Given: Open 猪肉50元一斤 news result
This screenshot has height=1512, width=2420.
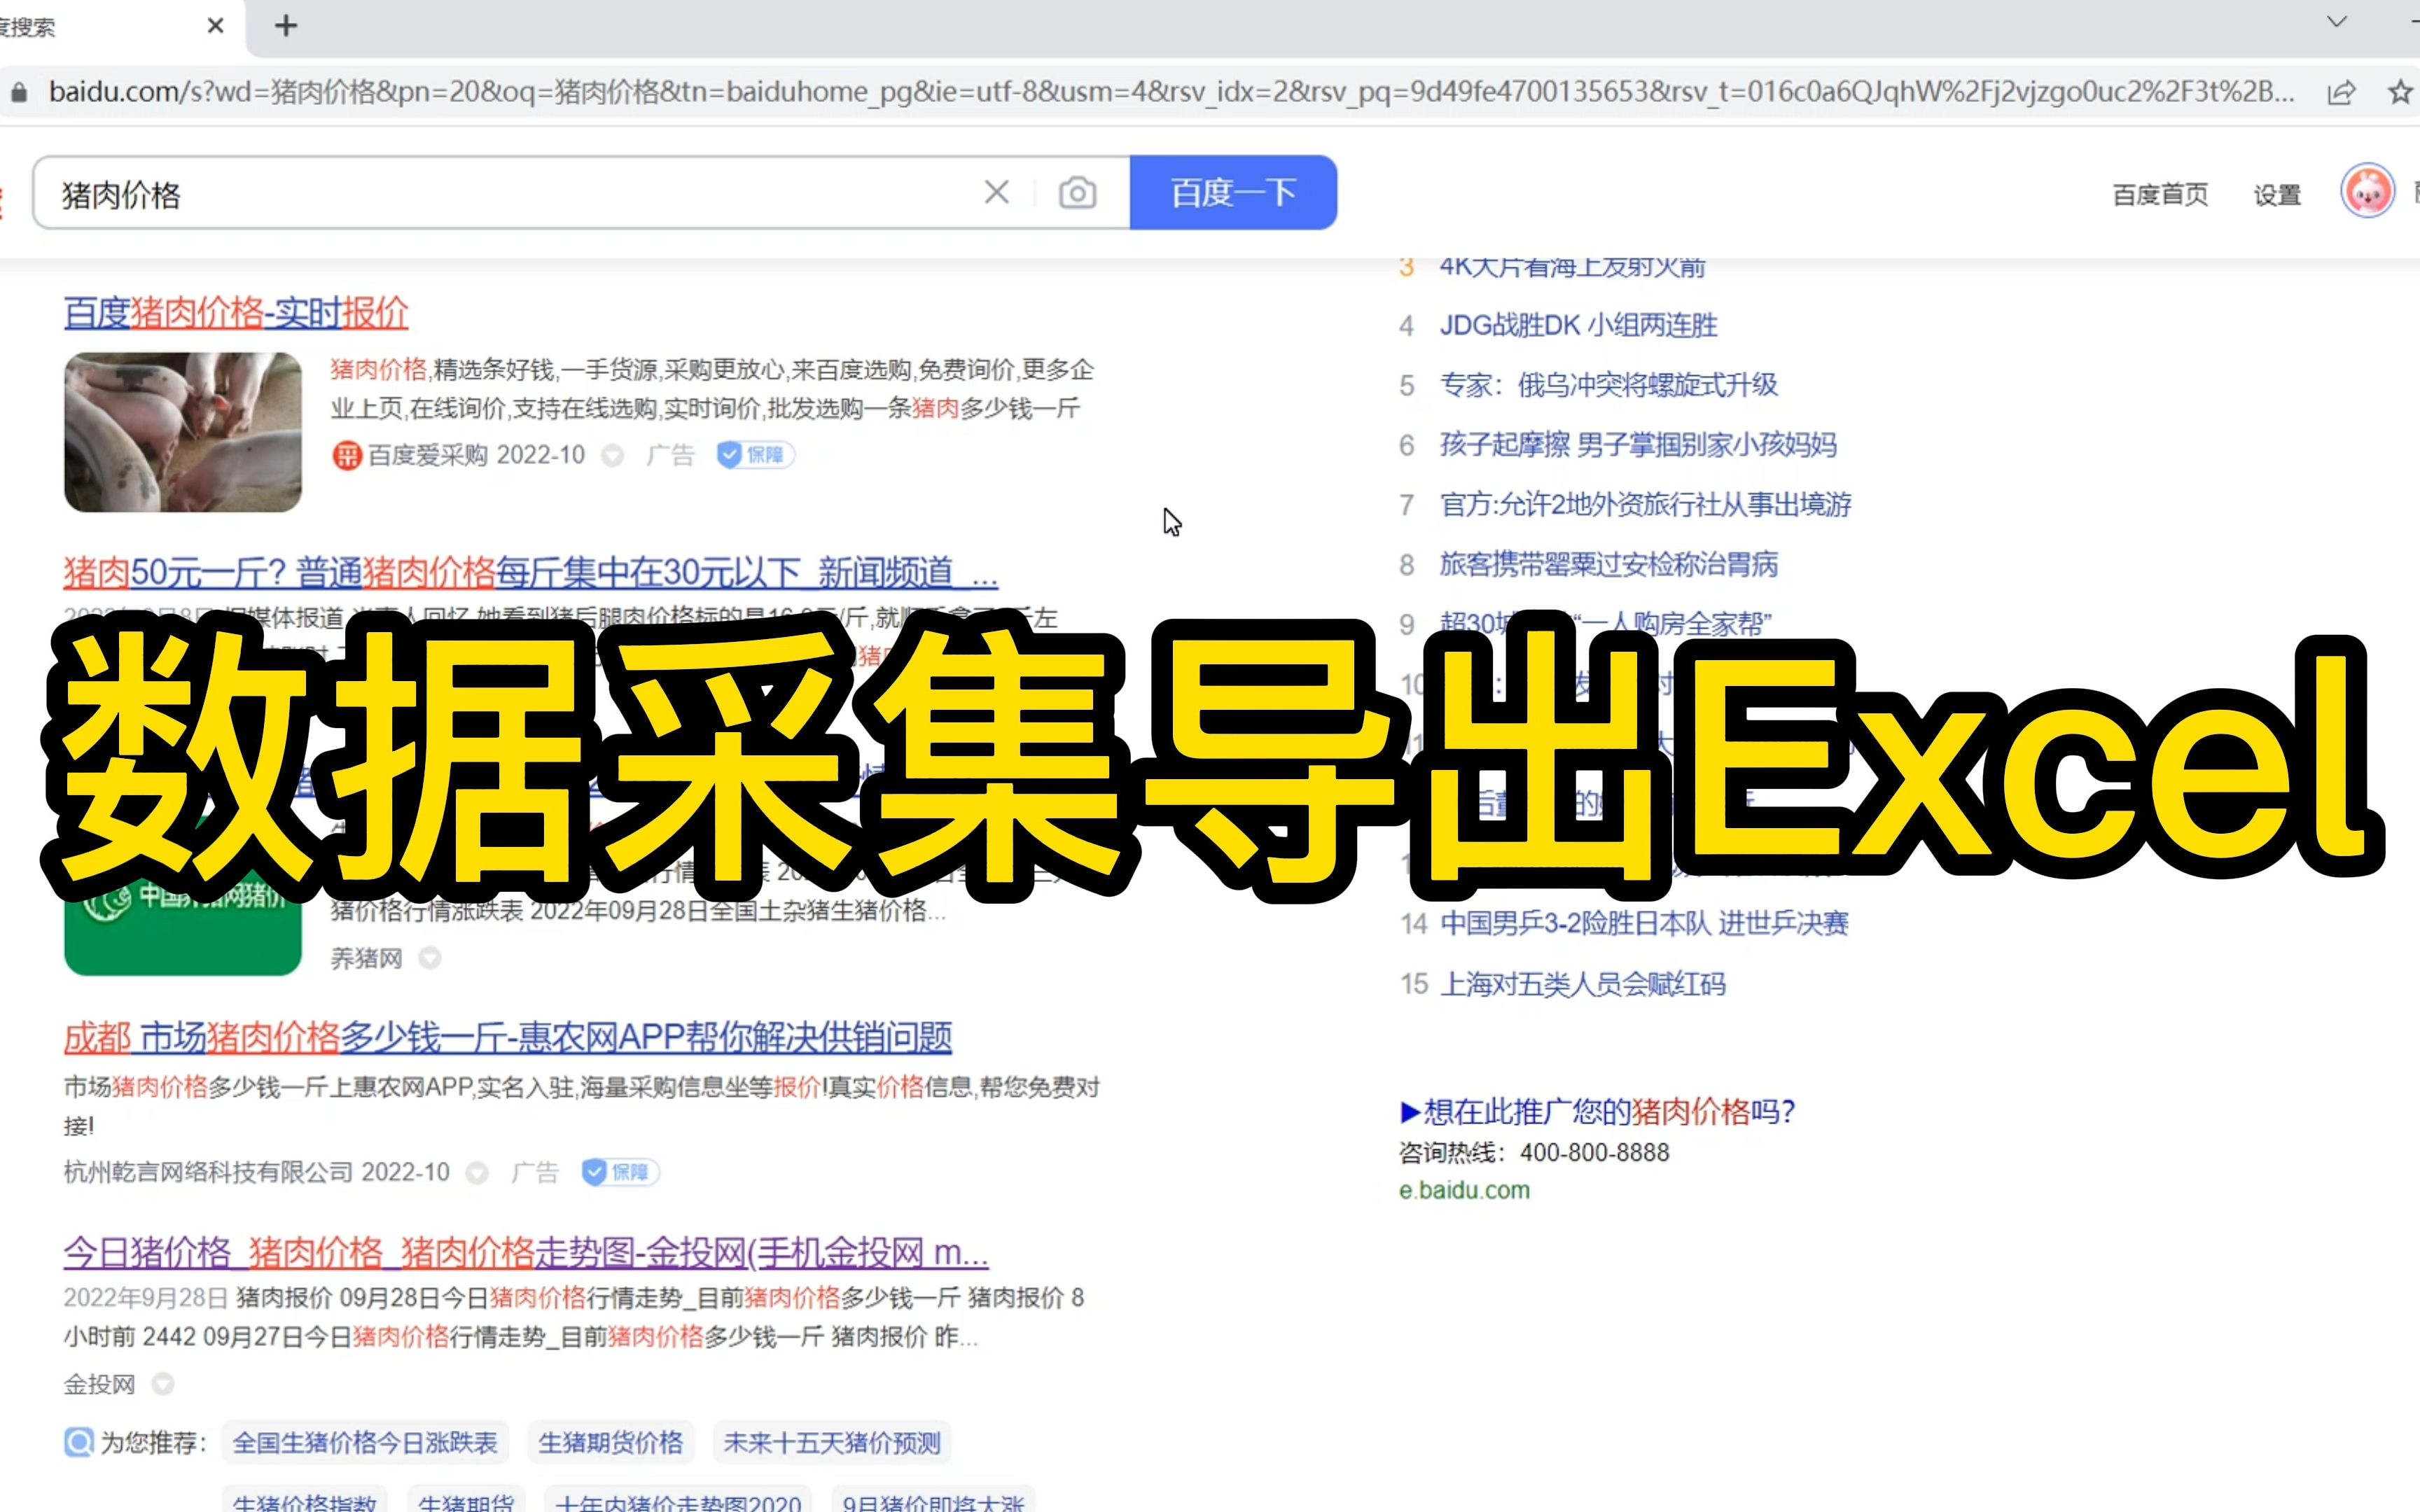Looking at the screenshot, I should [530, 573].
